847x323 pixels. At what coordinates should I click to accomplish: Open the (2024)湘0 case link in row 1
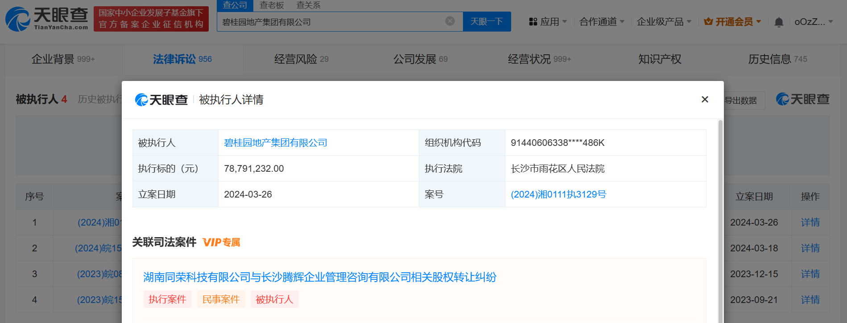[x=99, y=222]
